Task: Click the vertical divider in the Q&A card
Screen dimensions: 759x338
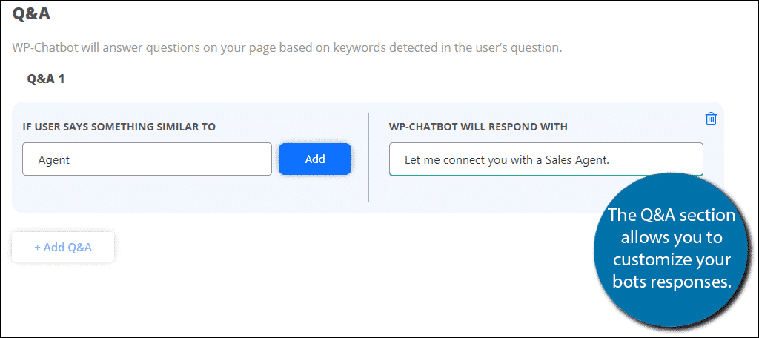Action: [369, 157]
